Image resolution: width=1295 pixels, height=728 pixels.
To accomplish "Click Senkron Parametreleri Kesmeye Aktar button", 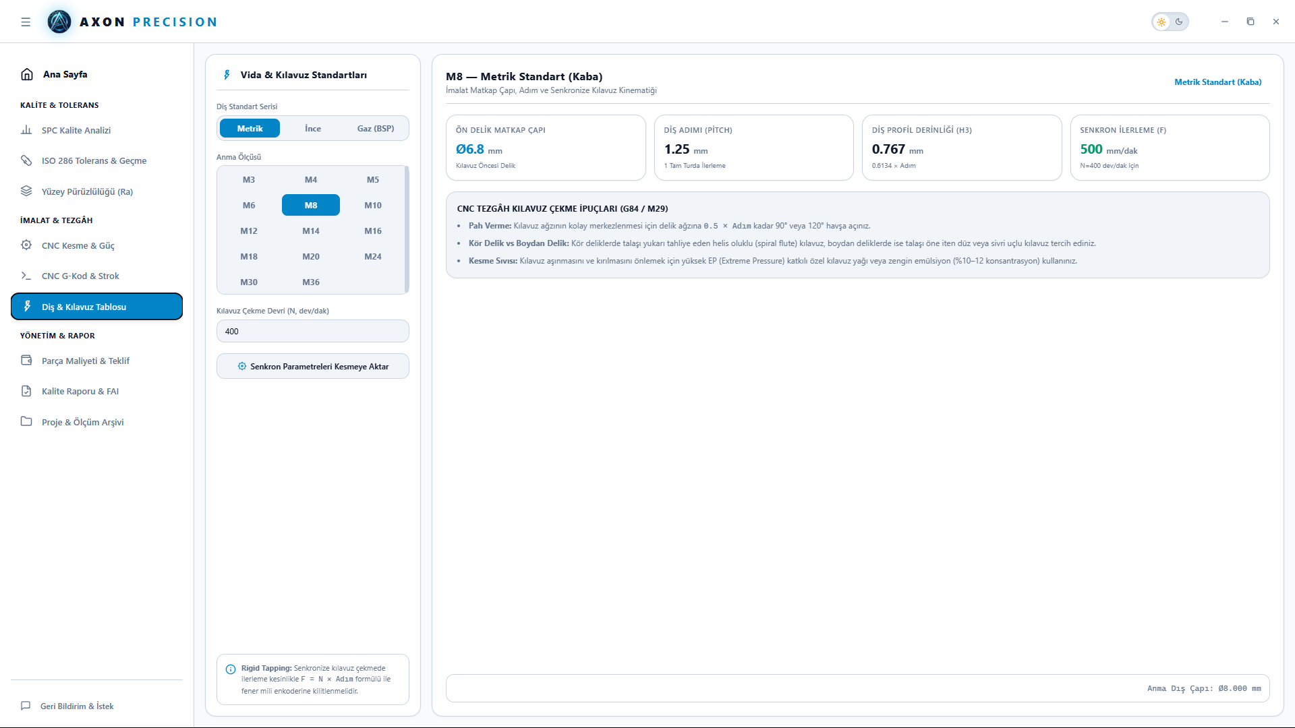I will pos(313,366).
